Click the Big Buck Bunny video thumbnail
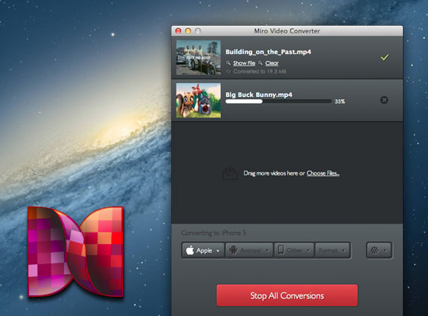 pos(199,100)
